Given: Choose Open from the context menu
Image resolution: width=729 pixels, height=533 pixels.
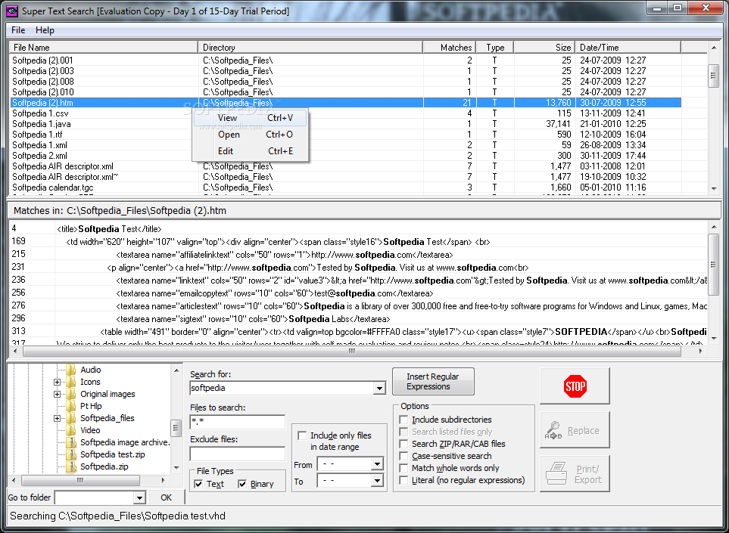Looking at the screenshot, I should pyautogui.click(x=250, y=135).
